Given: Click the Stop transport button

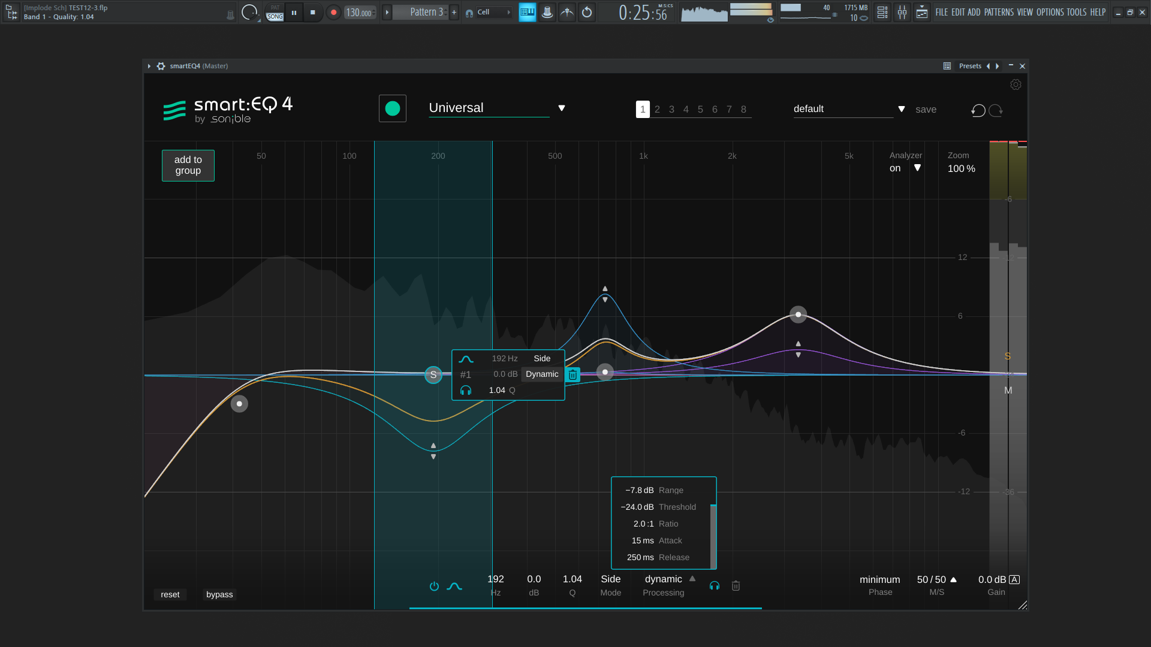Looking at the screenshot, I should point(312,12).
